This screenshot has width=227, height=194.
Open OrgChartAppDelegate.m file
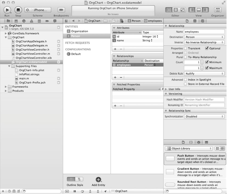point(31,45)
